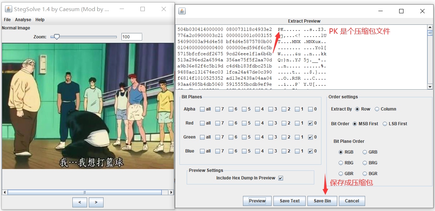Click the left arrow of image scrollbar
This screenshot has height=211, width=435.
point(5,192)
